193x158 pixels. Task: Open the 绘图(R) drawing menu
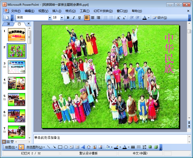tap(11, 147)
